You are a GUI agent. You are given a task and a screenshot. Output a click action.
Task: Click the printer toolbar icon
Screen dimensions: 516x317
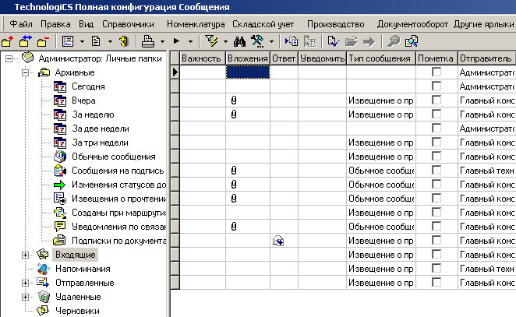point(148,41)
